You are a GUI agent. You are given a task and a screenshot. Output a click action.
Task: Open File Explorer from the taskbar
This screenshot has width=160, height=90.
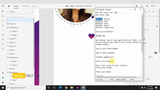pos(72,88)
